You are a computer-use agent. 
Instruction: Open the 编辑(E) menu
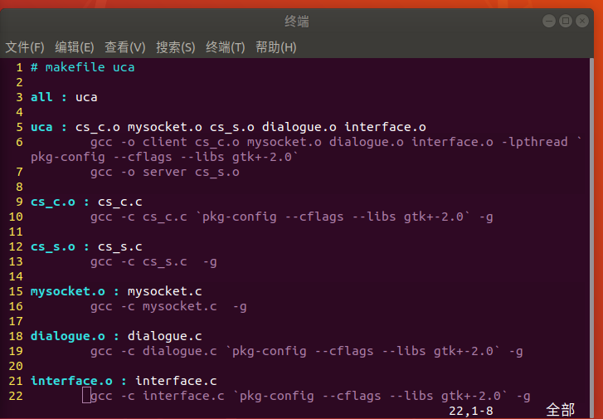pos(75,47)
